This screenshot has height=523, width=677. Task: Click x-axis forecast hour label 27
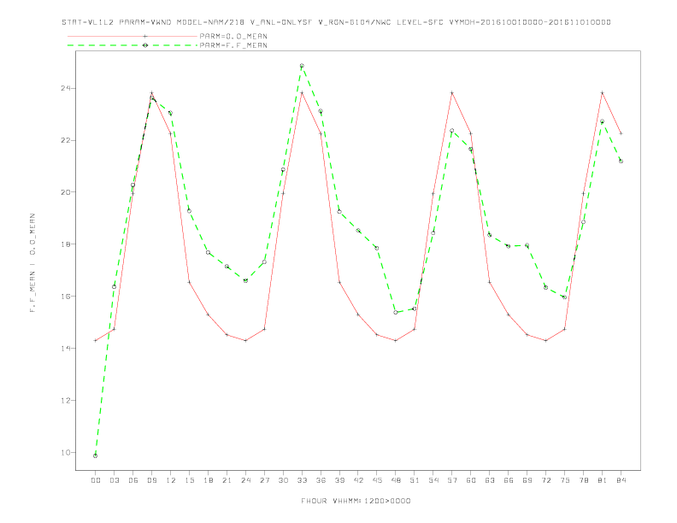264,480
